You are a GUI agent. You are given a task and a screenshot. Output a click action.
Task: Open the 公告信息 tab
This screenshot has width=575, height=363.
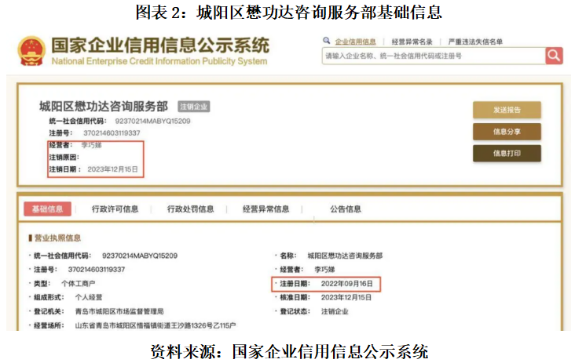coord(346,209)
